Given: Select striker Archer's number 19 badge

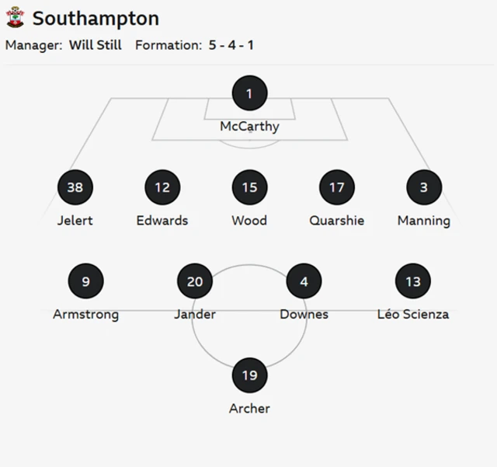Looking at the screenshot, I should coord(249,375).
